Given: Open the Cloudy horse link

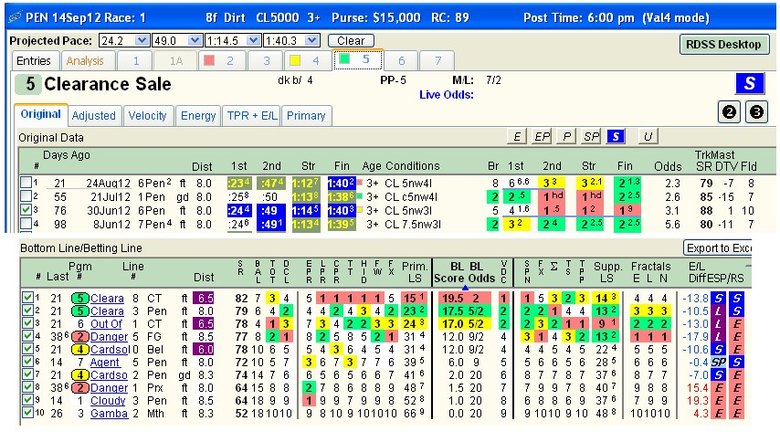Looking at the screenshot, I should pyautogui.click(x=108, y=401).
